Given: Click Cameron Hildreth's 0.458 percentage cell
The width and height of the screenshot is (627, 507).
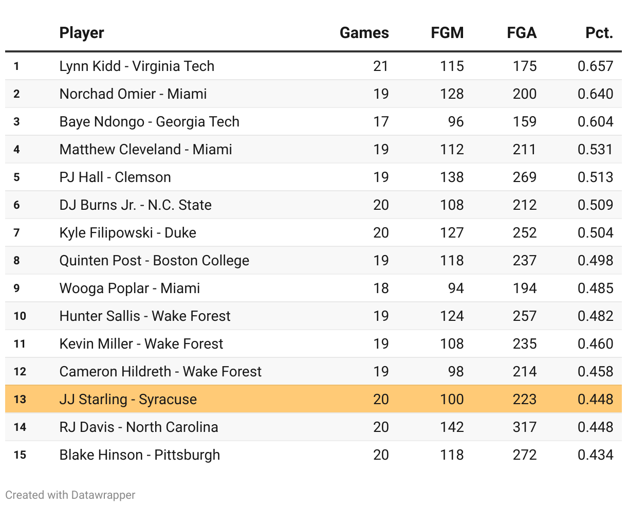Looking at the screenshot, I should tap(595, 372).
